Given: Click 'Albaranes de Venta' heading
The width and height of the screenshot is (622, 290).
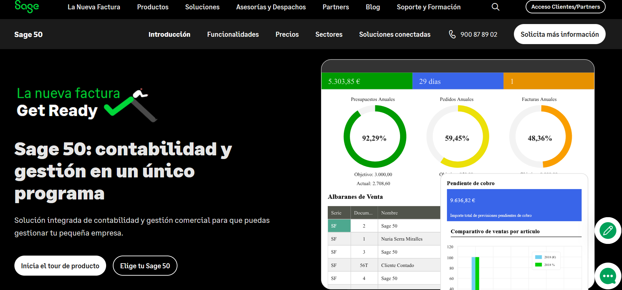Looking at the screenshot, I should (x=355, y=197).
